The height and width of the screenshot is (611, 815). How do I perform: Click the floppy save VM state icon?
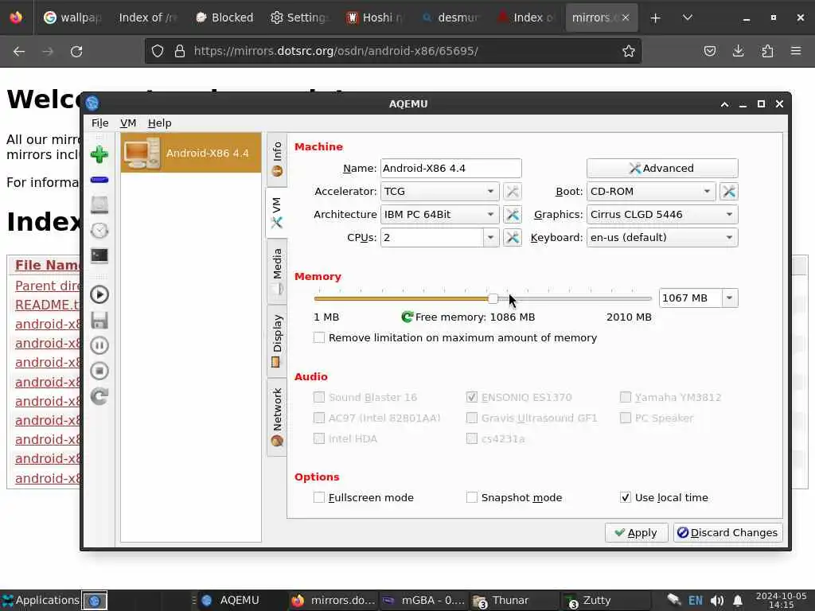[99, 320]
